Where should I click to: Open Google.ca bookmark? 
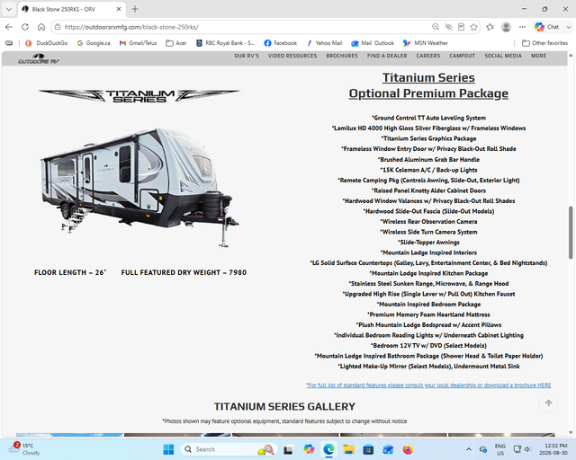pyautogui.click(x=94, y=43)
